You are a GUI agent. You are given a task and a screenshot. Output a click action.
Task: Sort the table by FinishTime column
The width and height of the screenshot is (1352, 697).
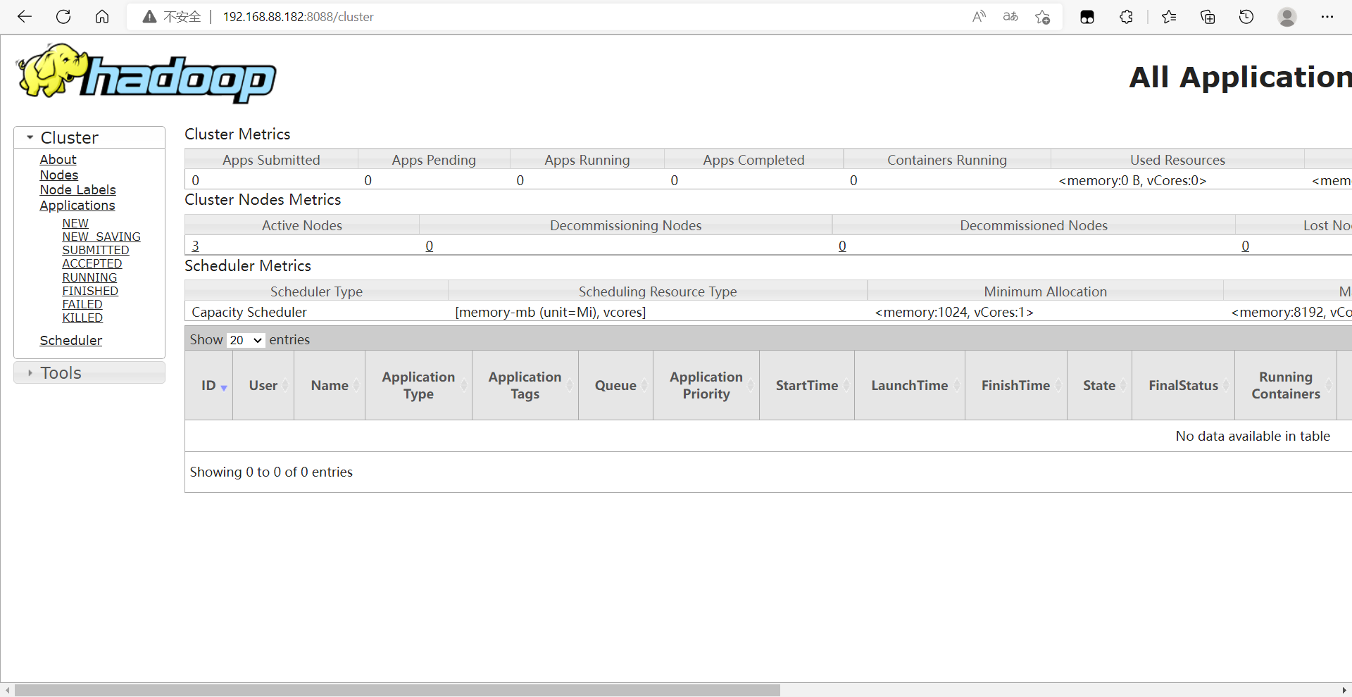(x=1016, y=385)
